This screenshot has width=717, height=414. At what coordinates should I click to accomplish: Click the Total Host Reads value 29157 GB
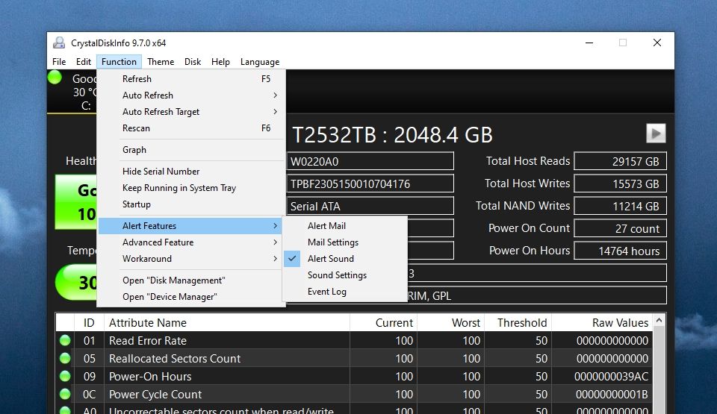coord(620,161)
